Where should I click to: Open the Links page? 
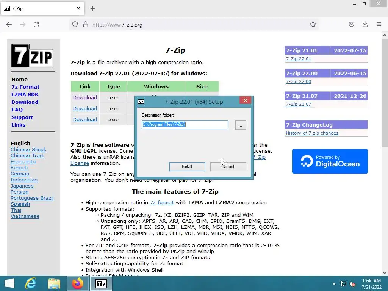(x=18, y=125)
